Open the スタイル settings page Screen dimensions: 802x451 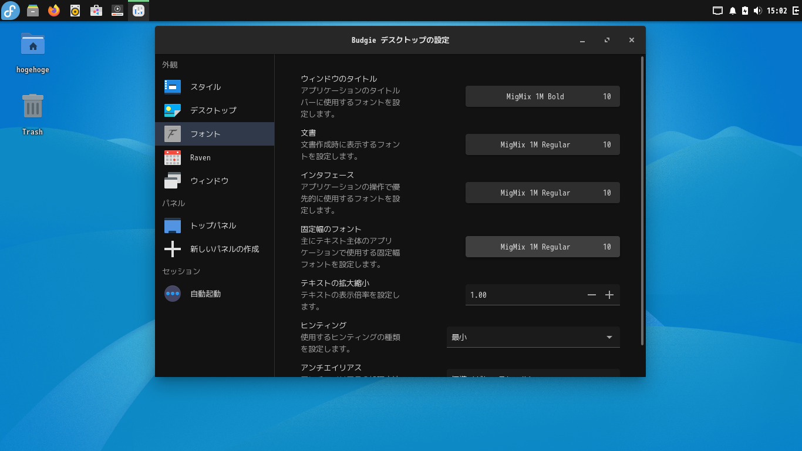(215, 87)
